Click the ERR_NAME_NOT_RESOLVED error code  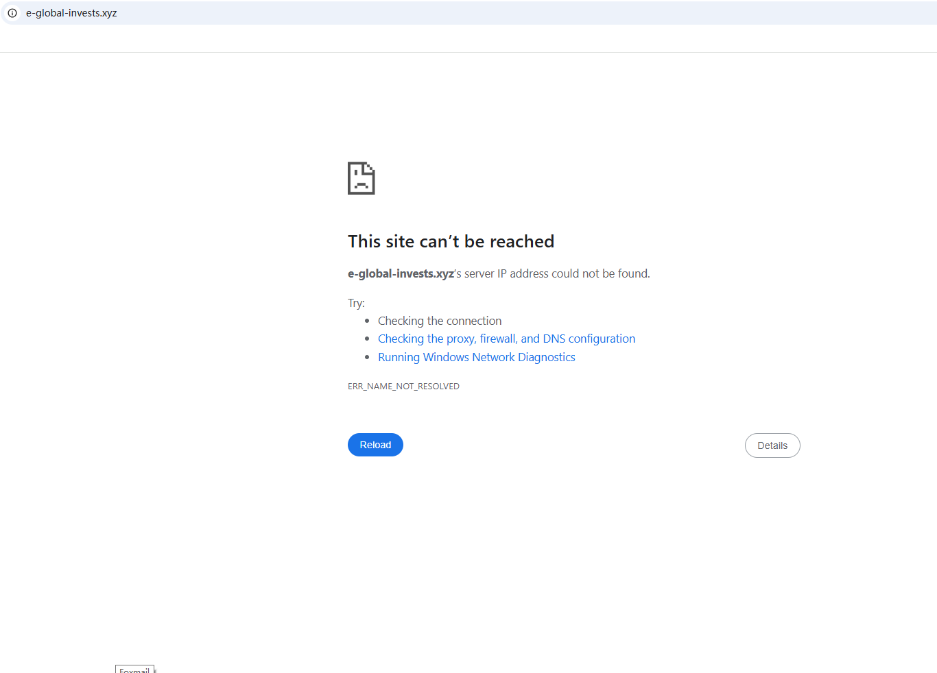[x=403, y=387]
